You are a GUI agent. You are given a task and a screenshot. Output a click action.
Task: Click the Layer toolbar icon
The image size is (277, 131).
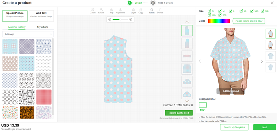pyautogui.click(x=133, y=10)
